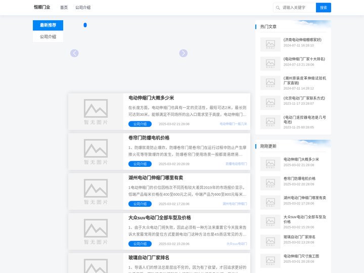Screen dimensions: 364x273
Task: Go to previous carousel slide arrow
Action: [x=74, y=53]
